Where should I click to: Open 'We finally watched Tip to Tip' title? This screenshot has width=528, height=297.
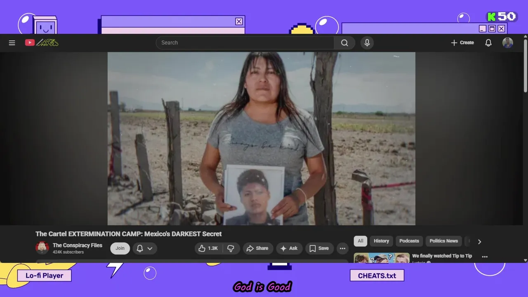(442, 256)
